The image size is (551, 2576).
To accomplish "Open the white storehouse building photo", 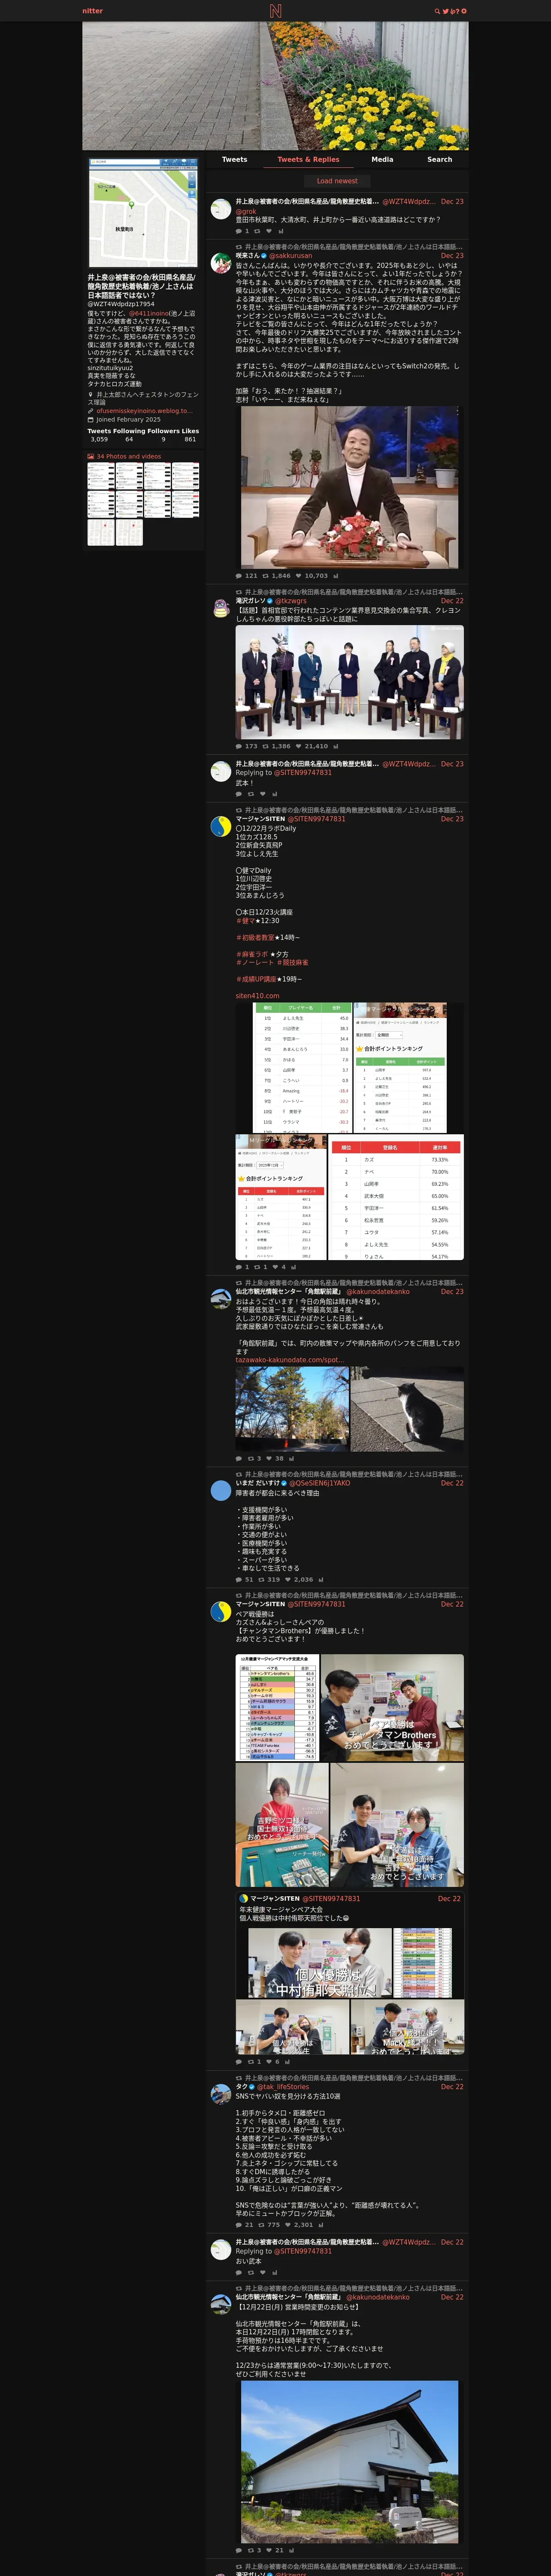I will [350, 2462].
